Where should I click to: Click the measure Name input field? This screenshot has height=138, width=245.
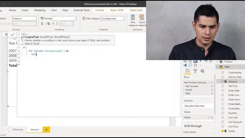(24, 18)
